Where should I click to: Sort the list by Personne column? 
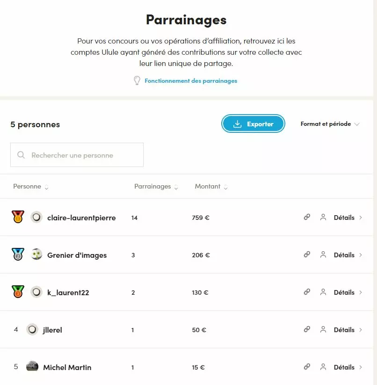tap(30, 187)
